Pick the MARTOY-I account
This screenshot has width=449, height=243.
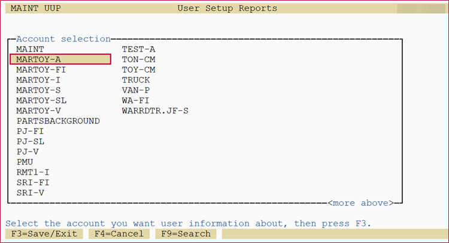(x=38, y=80)
